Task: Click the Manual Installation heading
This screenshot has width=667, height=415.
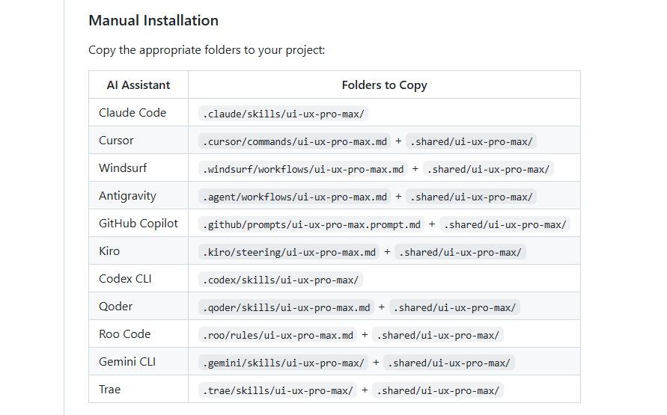Action: point(153,20)
